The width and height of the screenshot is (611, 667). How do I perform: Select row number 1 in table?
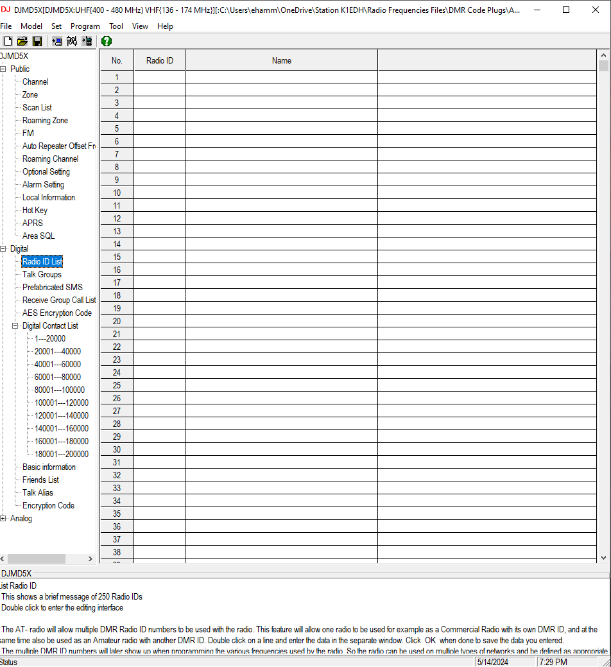(117, 78)
